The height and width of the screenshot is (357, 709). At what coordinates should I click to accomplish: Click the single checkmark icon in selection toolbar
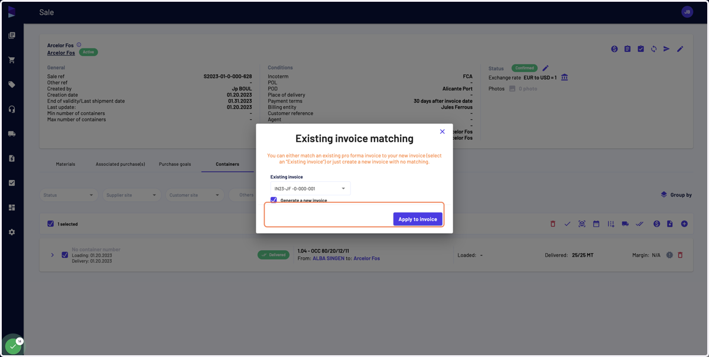pyautogui.click(x=567, y=224)
